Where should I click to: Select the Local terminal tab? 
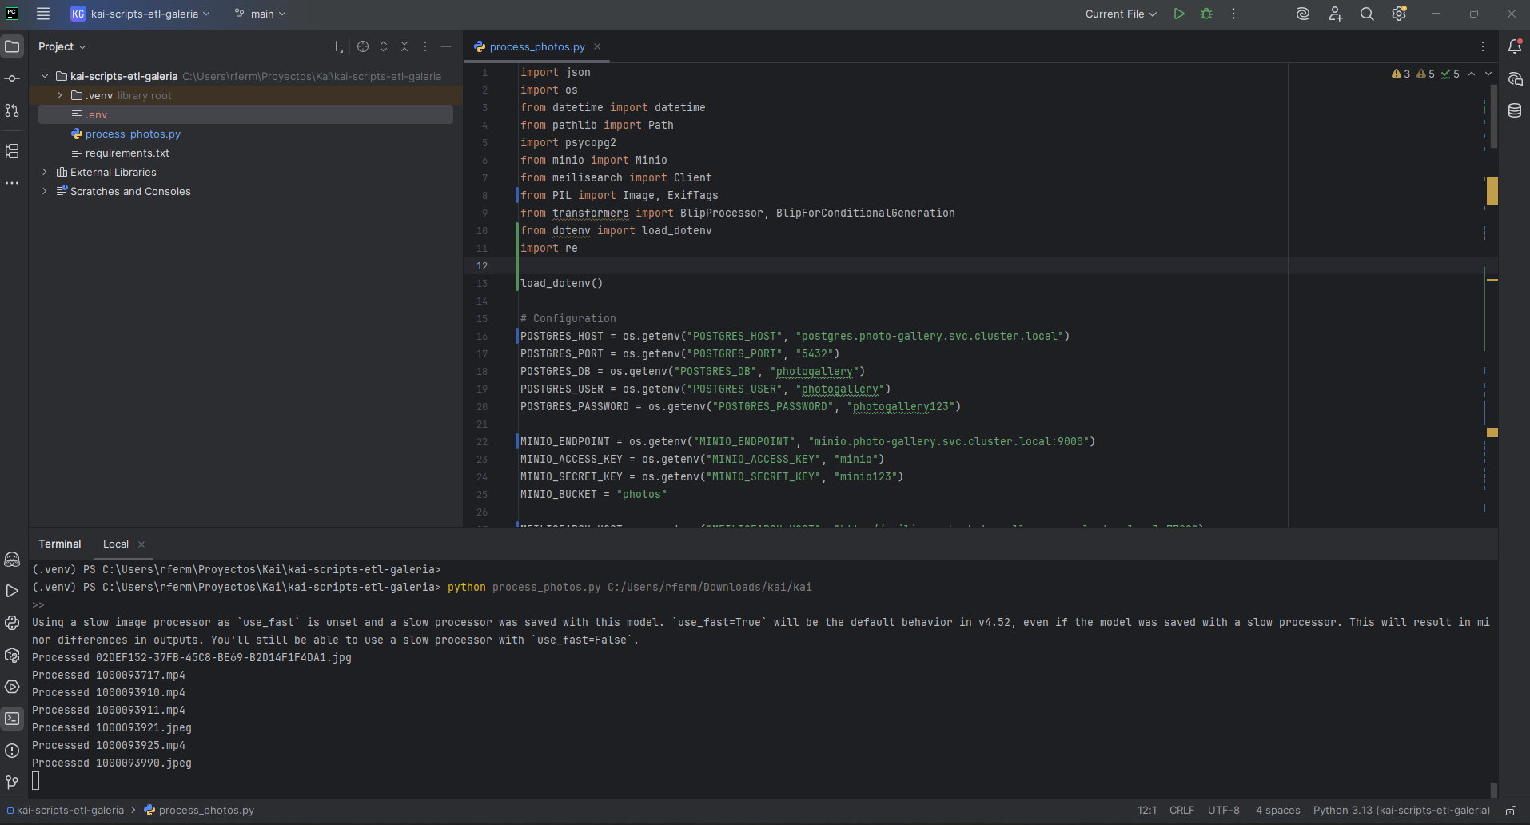pos(116,544)
